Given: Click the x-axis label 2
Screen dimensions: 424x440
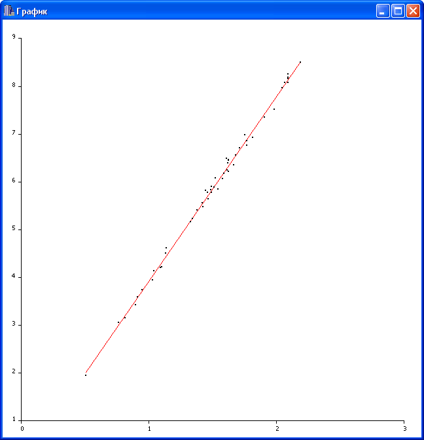Looking at the screenshot, I should [277, 429].
